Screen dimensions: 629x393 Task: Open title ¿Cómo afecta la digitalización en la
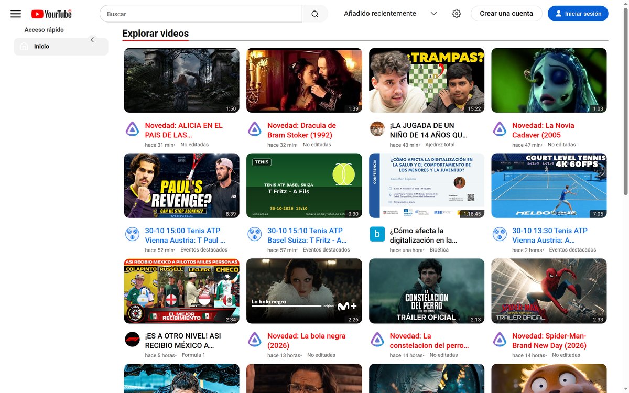424,235
